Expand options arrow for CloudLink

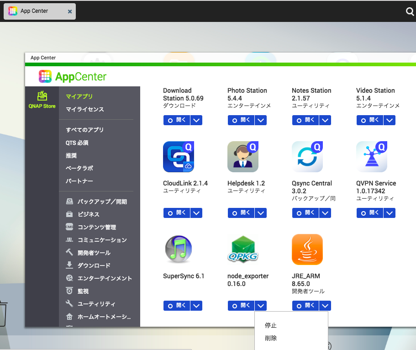(x=196, y=213)
